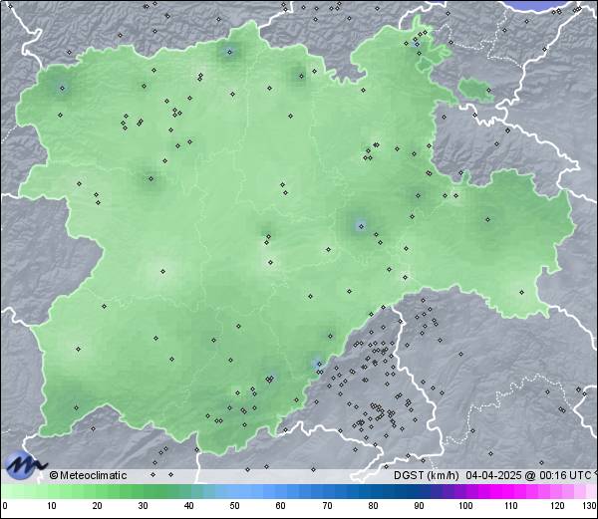The width and height of the screenshot is (598, 519).
Task: Click the scale value 100
Action: [x=465, y=506]
